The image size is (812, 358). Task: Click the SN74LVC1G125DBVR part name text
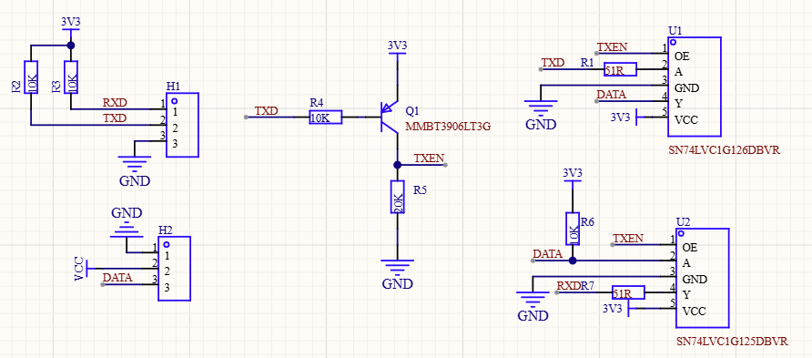tap(733, 343)
